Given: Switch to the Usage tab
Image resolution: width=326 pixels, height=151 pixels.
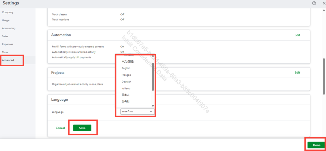Looking at the screenshot, I should [x=6, y=20].
